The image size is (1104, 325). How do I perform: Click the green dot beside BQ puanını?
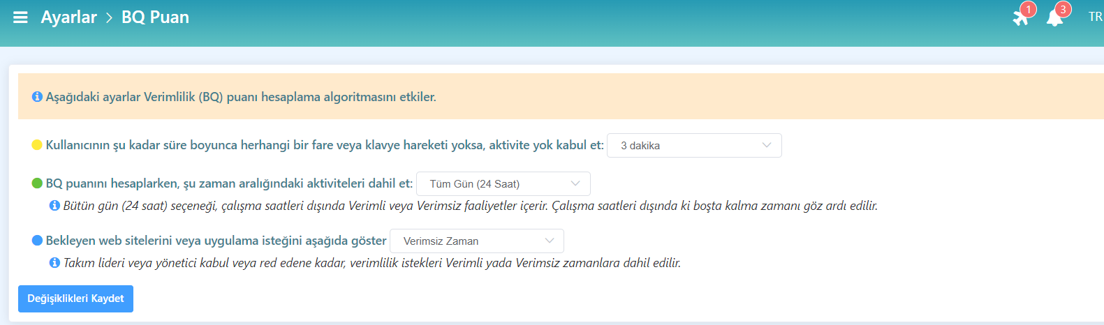(x=37, y=183)
